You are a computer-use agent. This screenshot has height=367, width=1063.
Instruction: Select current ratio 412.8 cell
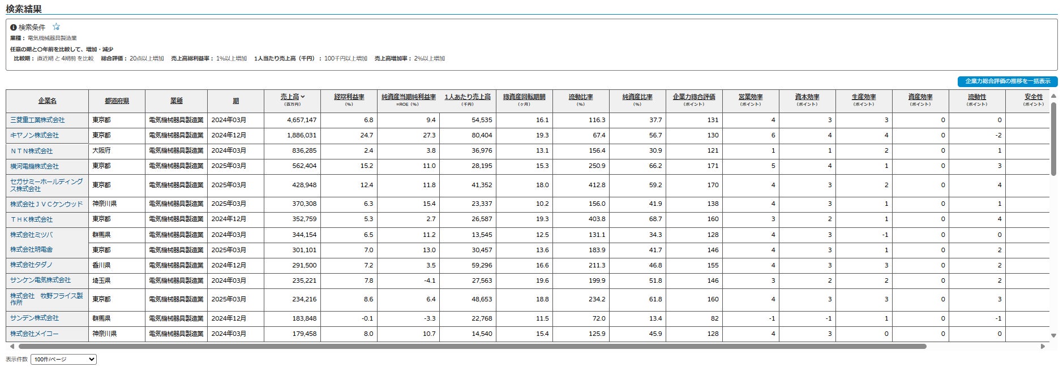[581, 185]
